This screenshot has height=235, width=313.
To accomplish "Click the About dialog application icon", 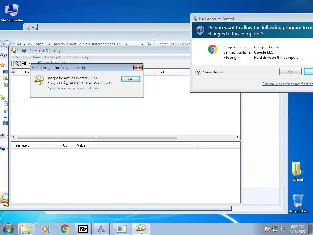I will [x=39, y=80].
